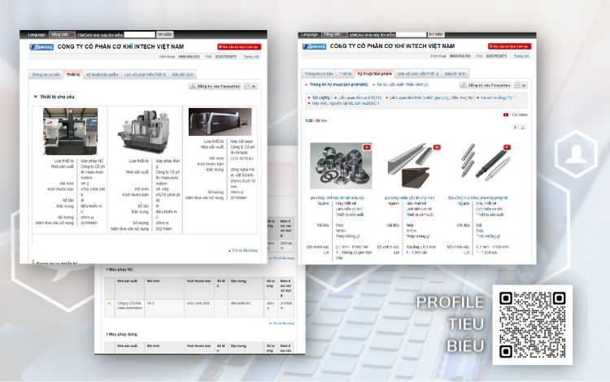Image resolution: width=610 pixels, height=382 pixels.
Task: Click 'Đăng ký vào Favourites' in left window
Action: tap(215, 86)
